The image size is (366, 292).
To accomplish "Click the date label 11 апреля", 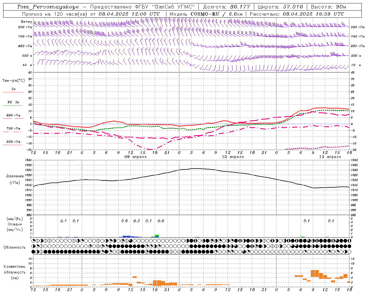I will (330, 157).
